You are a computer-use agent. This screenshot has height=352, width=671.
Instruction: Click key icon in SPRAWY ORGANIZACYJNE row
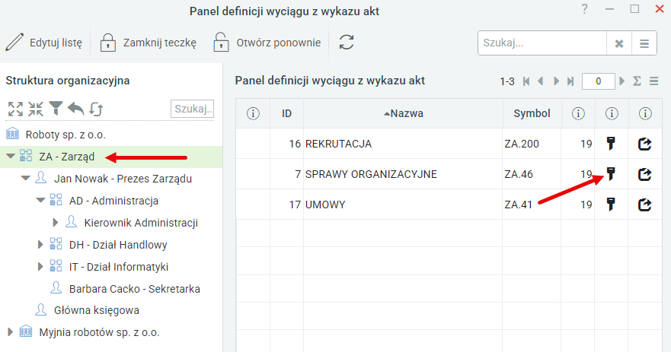click(611, 174)
